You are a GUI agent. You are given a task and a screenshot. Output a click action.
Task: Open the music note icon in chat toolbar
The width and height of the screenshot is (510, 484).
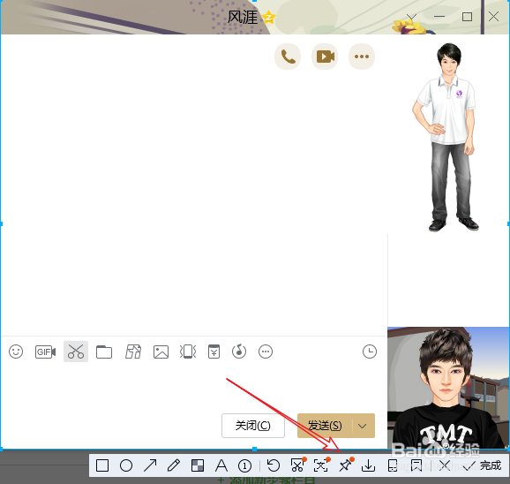[239, 352]
